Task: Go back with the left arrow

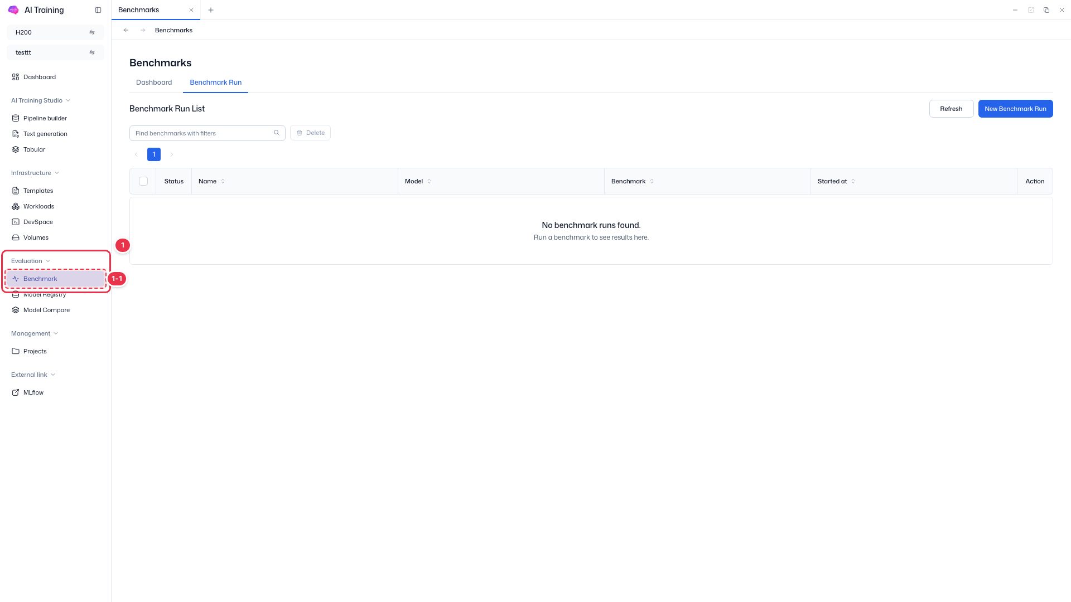Action: [126, 30]
